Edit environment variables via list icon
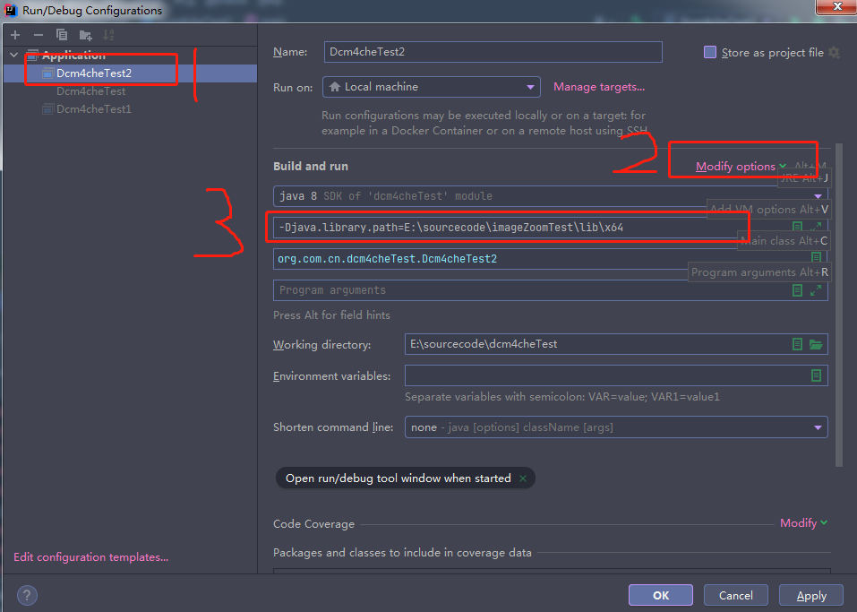The image size is (857, 612). click(x=816, y=375)
